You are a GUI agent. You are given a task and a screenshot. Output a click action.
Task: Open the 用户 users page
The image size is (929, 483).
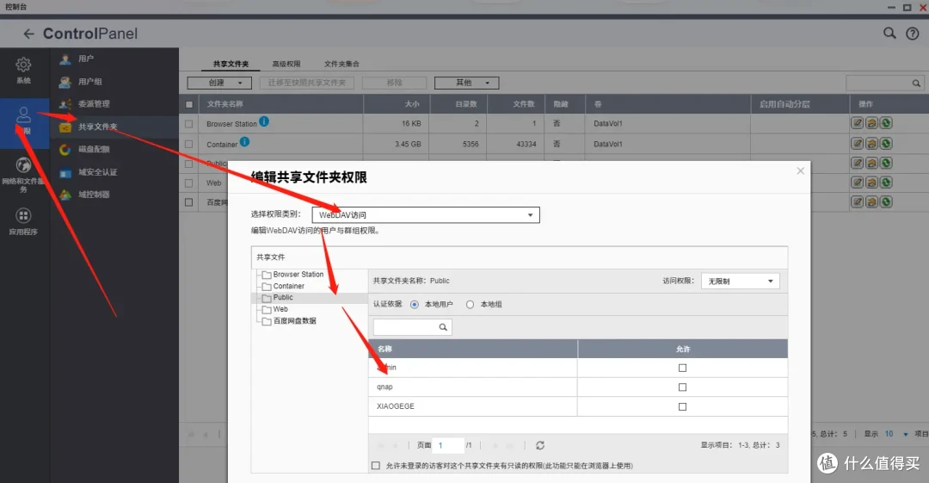(x=85, y=59)
